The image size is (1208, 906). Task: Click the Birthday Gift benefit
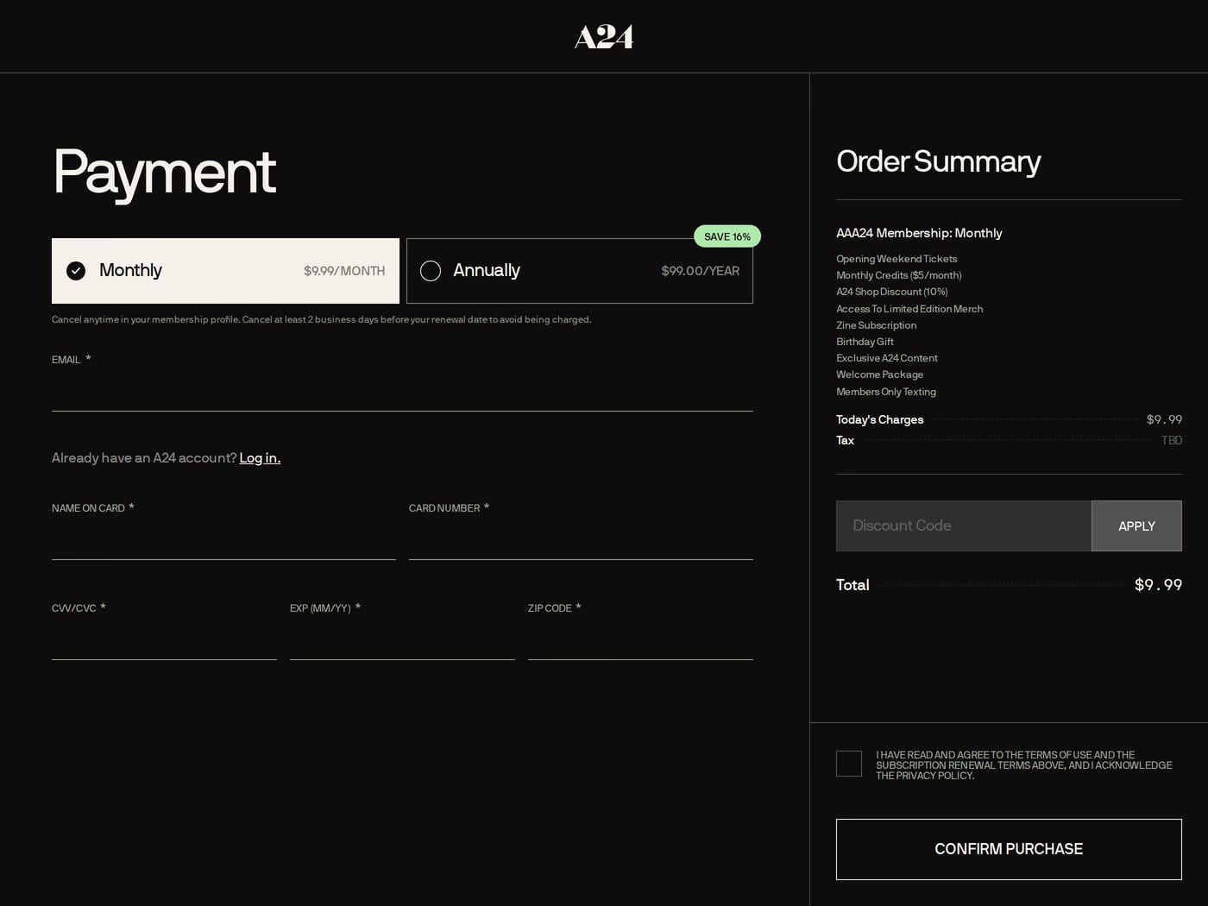tap(865, 342)
